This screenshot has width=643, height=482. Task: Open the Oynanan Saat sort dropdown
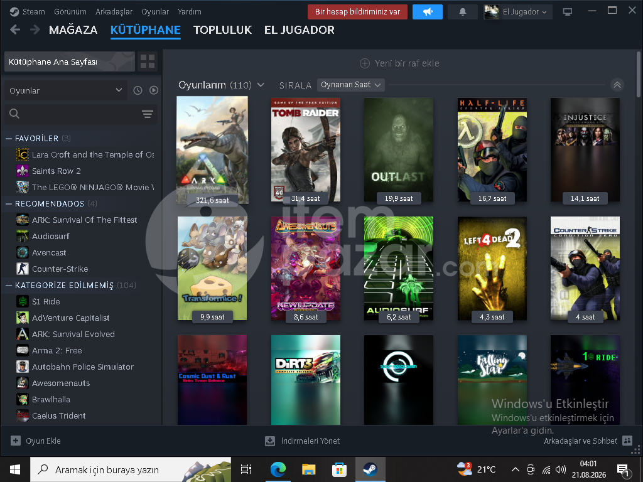tap(350, 85)
